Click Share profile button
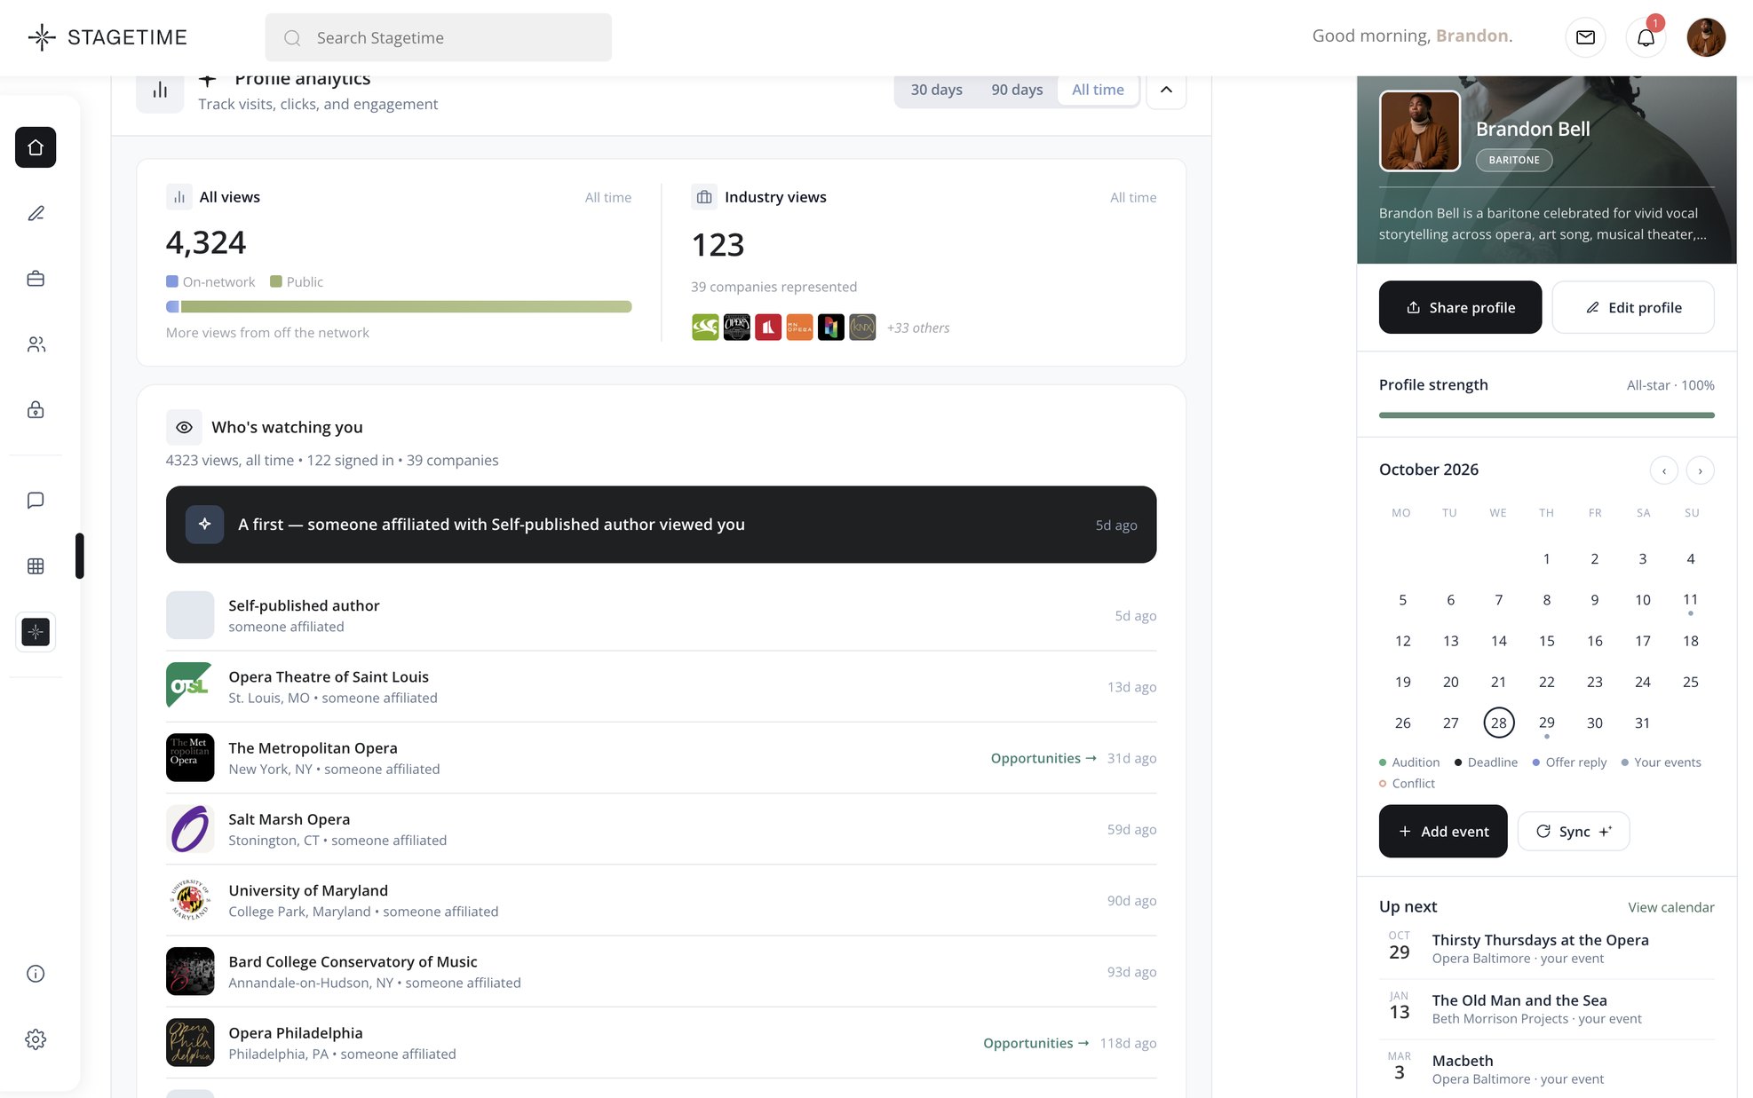 (x=1460, y=307)
